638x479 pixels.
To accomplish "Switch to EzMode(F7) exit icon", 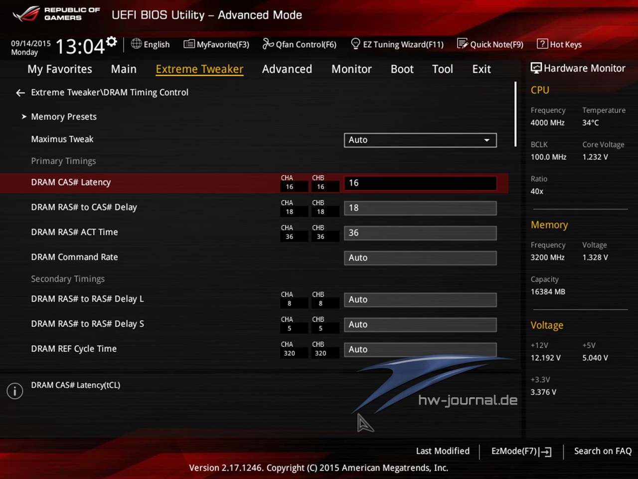I will [x=546, y=452].
